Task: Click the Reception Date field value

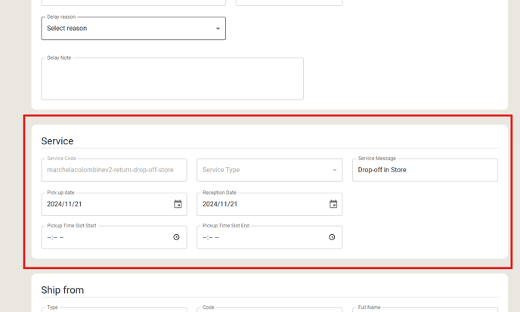Action: point(220,204)
